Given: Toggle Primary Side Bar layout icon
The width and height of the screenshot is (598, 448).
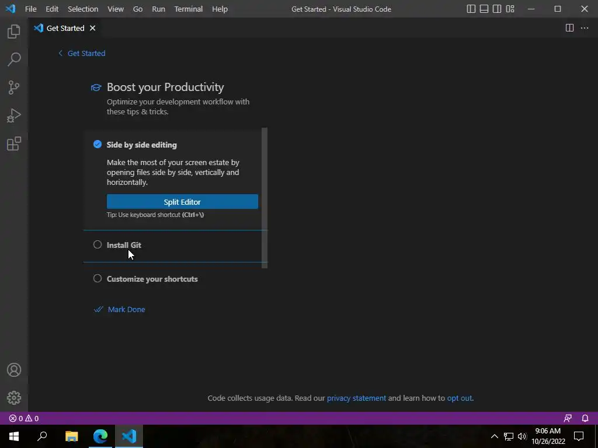Looking at the screenshot, I should (x=471, y=9).
